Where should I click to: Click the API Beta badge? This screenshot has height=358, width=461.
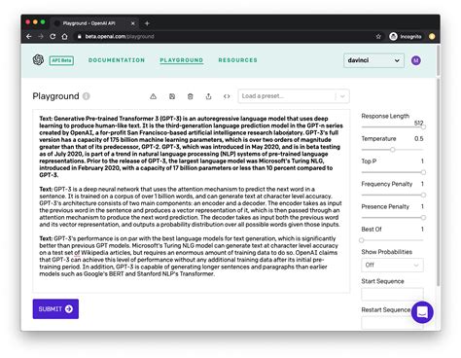[61, 60]
